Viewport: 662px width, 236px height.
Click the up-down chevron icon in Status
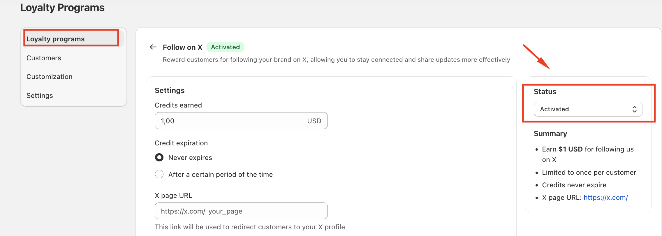click(x=634, y=109)
